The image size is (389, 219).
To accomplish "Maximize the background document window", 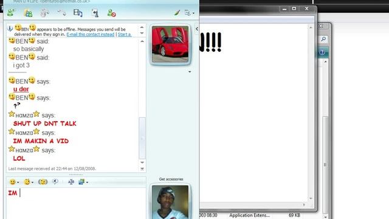I will [294, 9].
